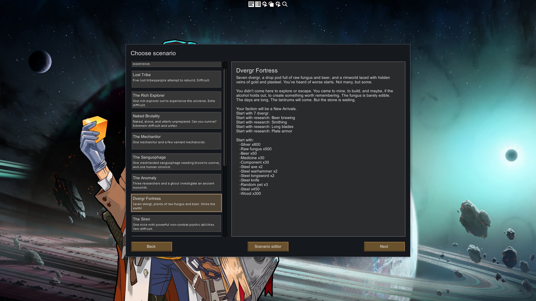Click the Dvergr Fortress scenario entry

(176, 203)
